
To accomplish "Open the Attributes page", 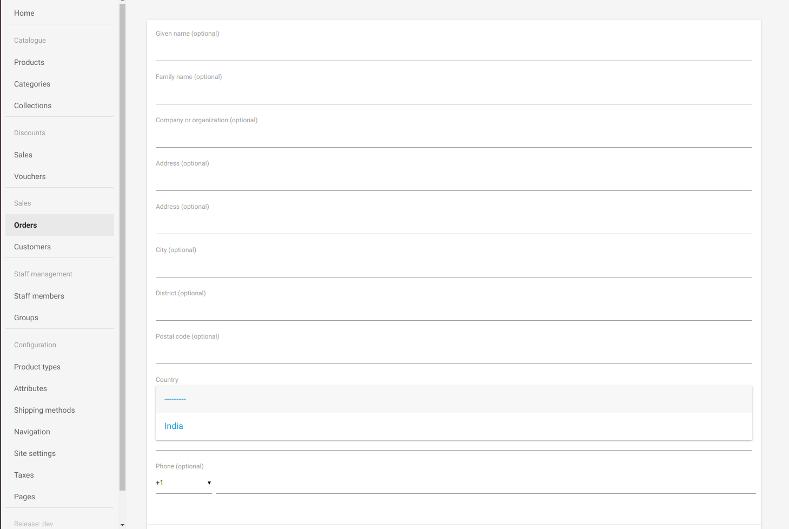I will (30, 388).
